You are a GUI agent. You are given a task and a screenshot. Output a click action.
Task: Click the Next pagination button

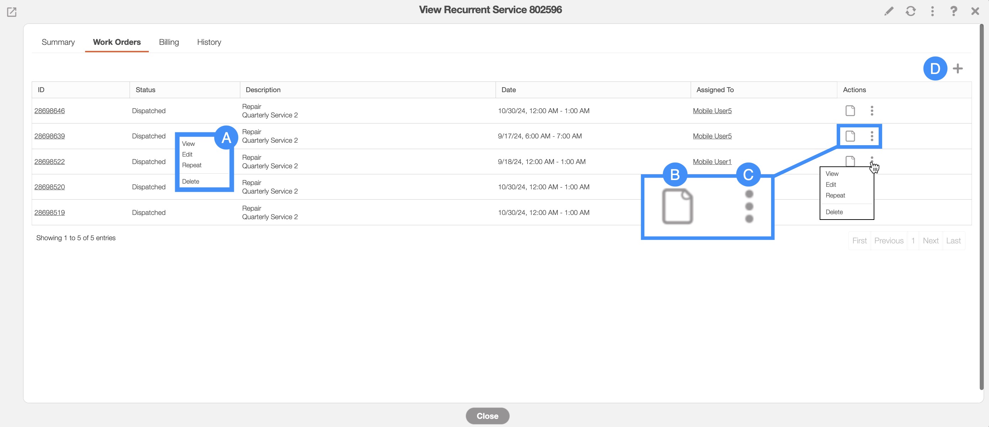coord(930,241)
